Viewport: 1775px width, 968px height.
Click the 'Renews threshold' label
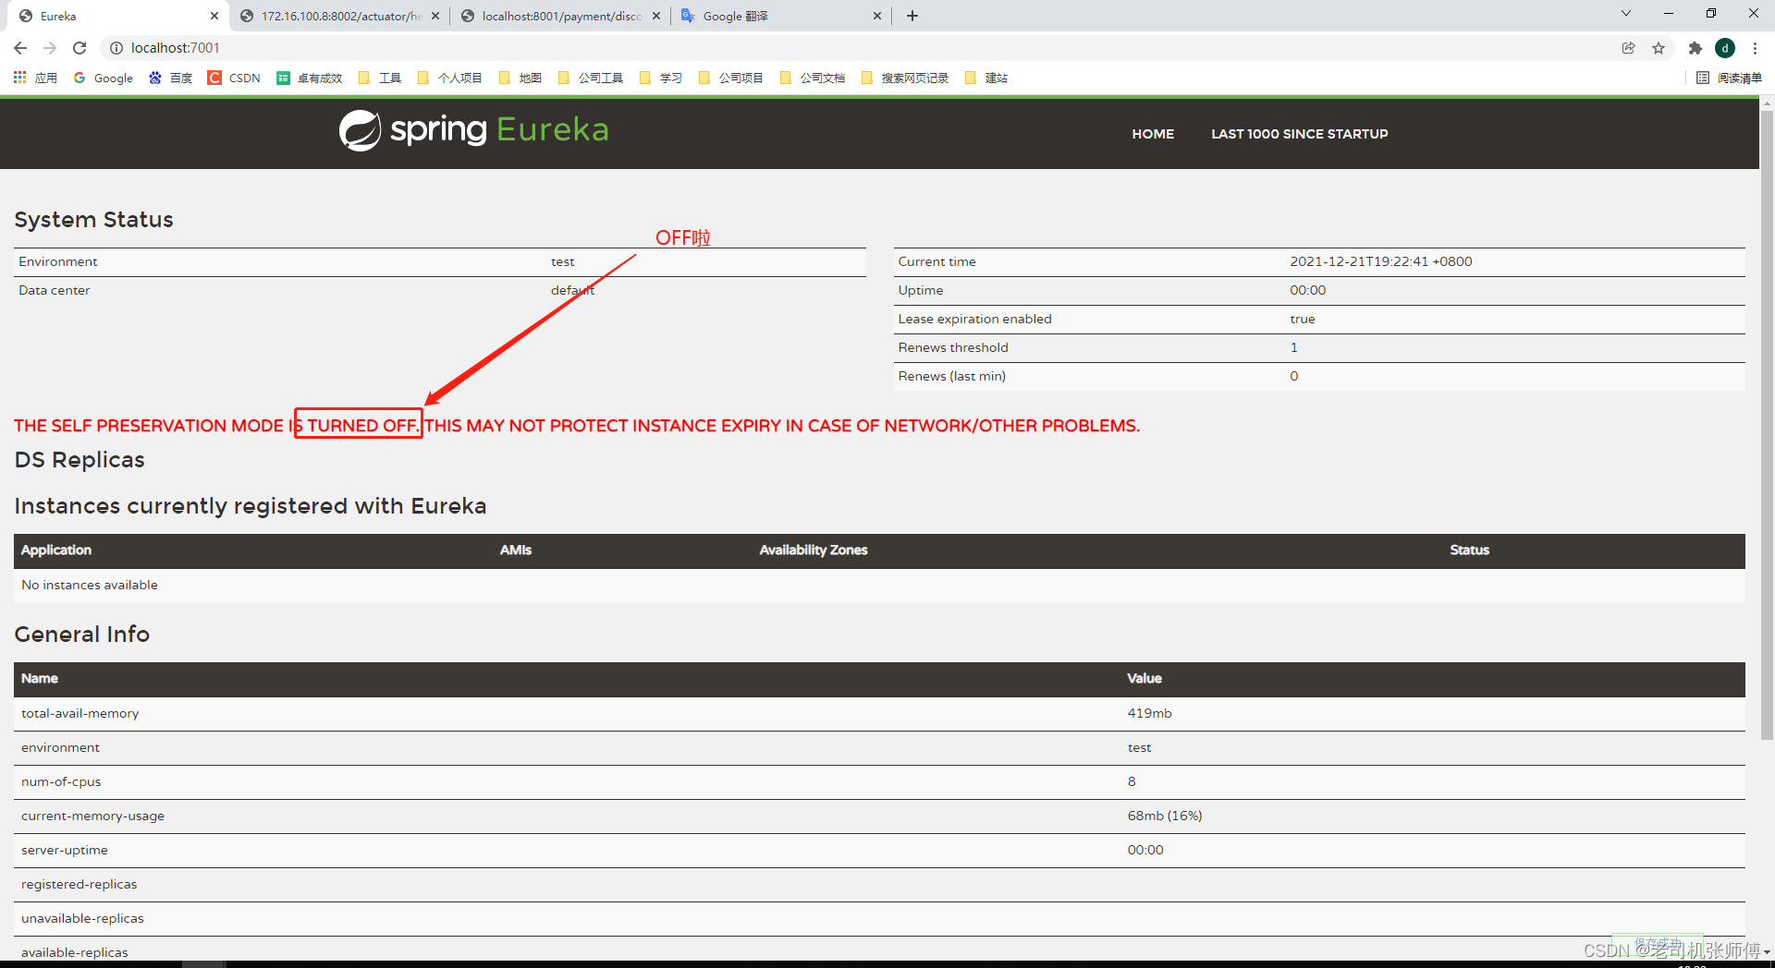coord(953,347)
